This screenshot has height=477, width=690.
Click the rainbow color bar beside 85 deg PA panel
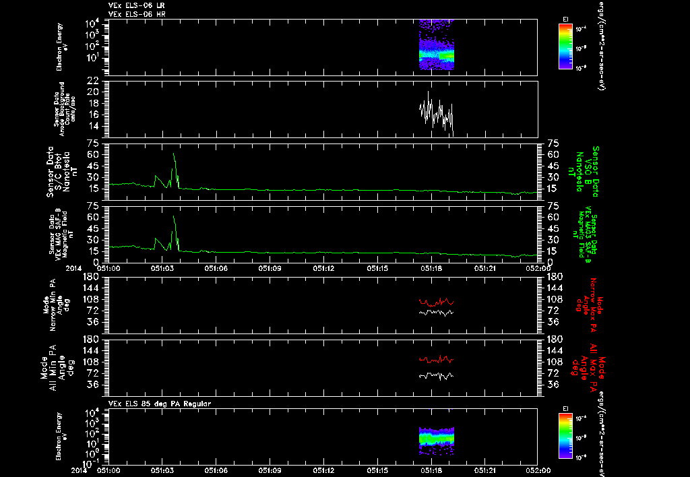click(x=565, y=436)
